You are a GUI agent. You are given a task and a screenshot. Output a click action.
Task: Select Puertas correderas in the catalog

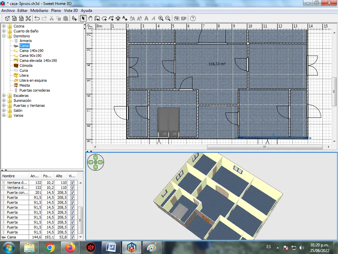click(35, 91)
